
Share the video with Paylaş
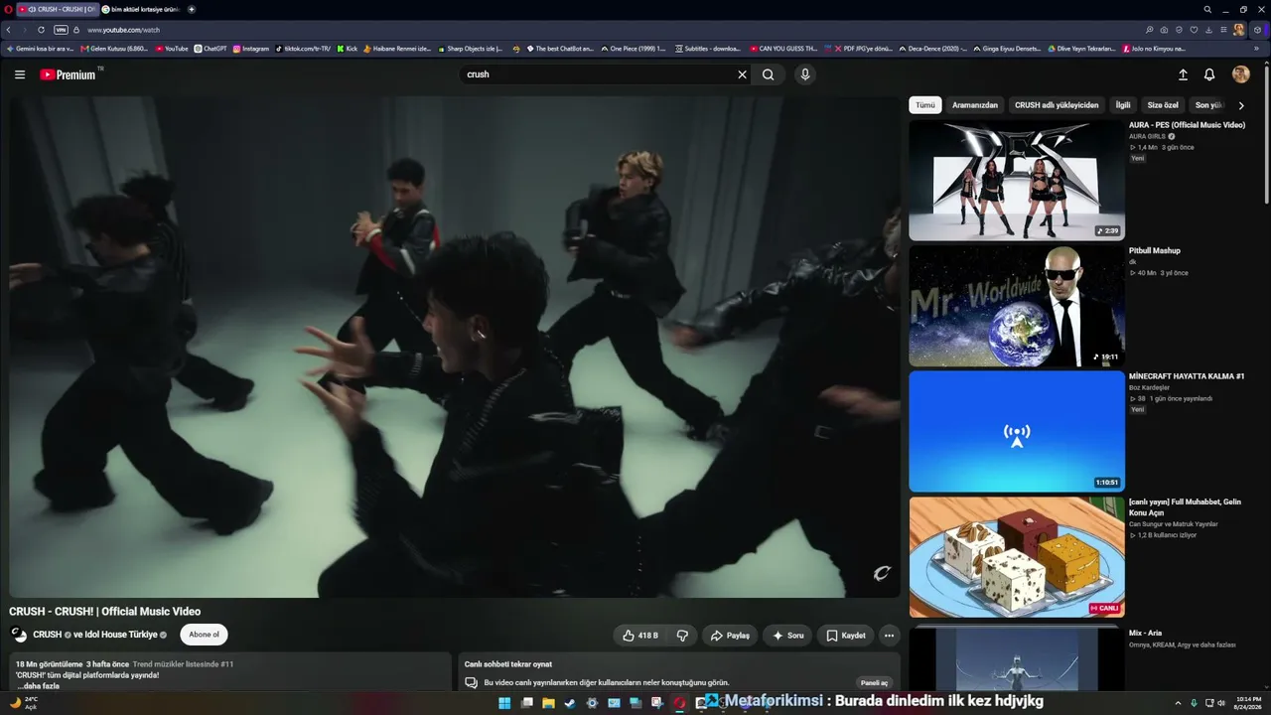click(x=730, y=636)
